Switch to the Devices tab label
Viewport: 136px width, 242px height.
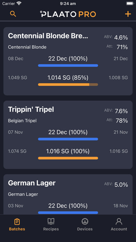(x=85, y=229)
